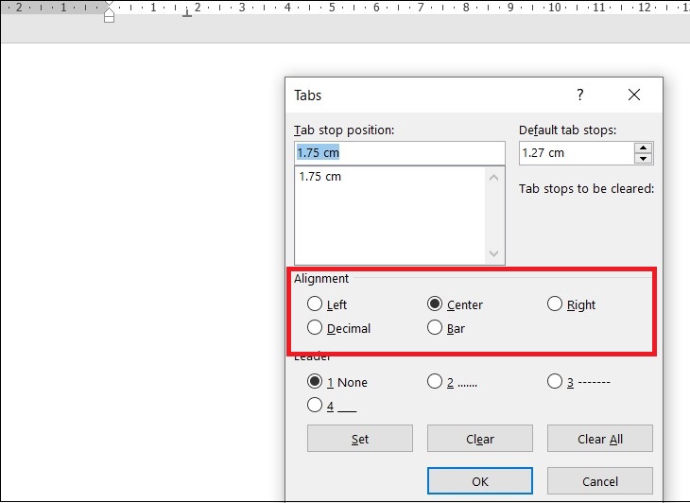690x503 pixels.
Task: Select underline leader option 4
Action: click(x=314, y=406)
